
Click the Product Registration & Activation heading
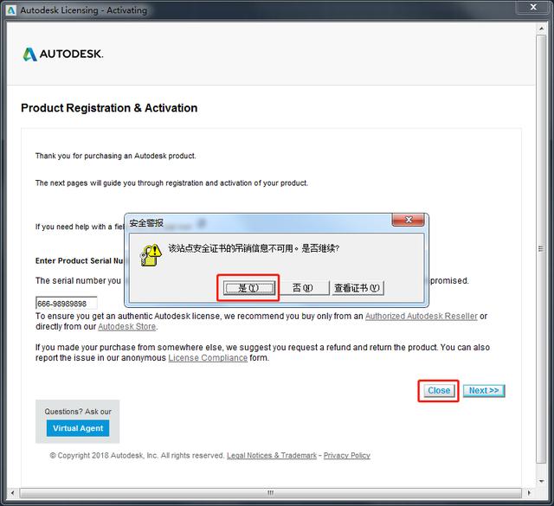[x=109, y=108]
